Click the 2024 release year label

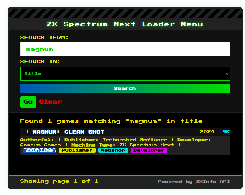click(x=207, y=132)
